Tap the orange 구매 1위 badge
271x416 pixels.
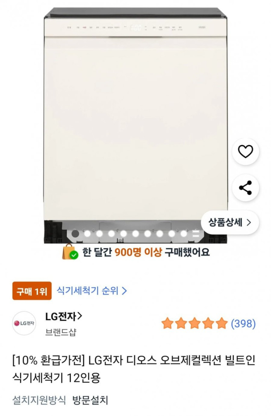[32, 291]
